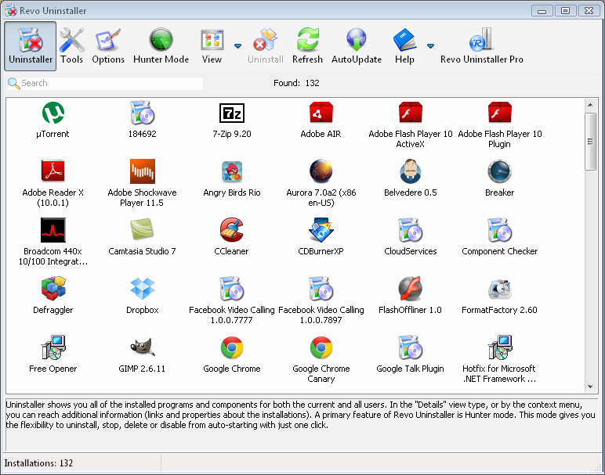The height and width of the screenshot is (475, 605).
Task: Select the Uninstaller toolbar button
Action: (31, 46)
